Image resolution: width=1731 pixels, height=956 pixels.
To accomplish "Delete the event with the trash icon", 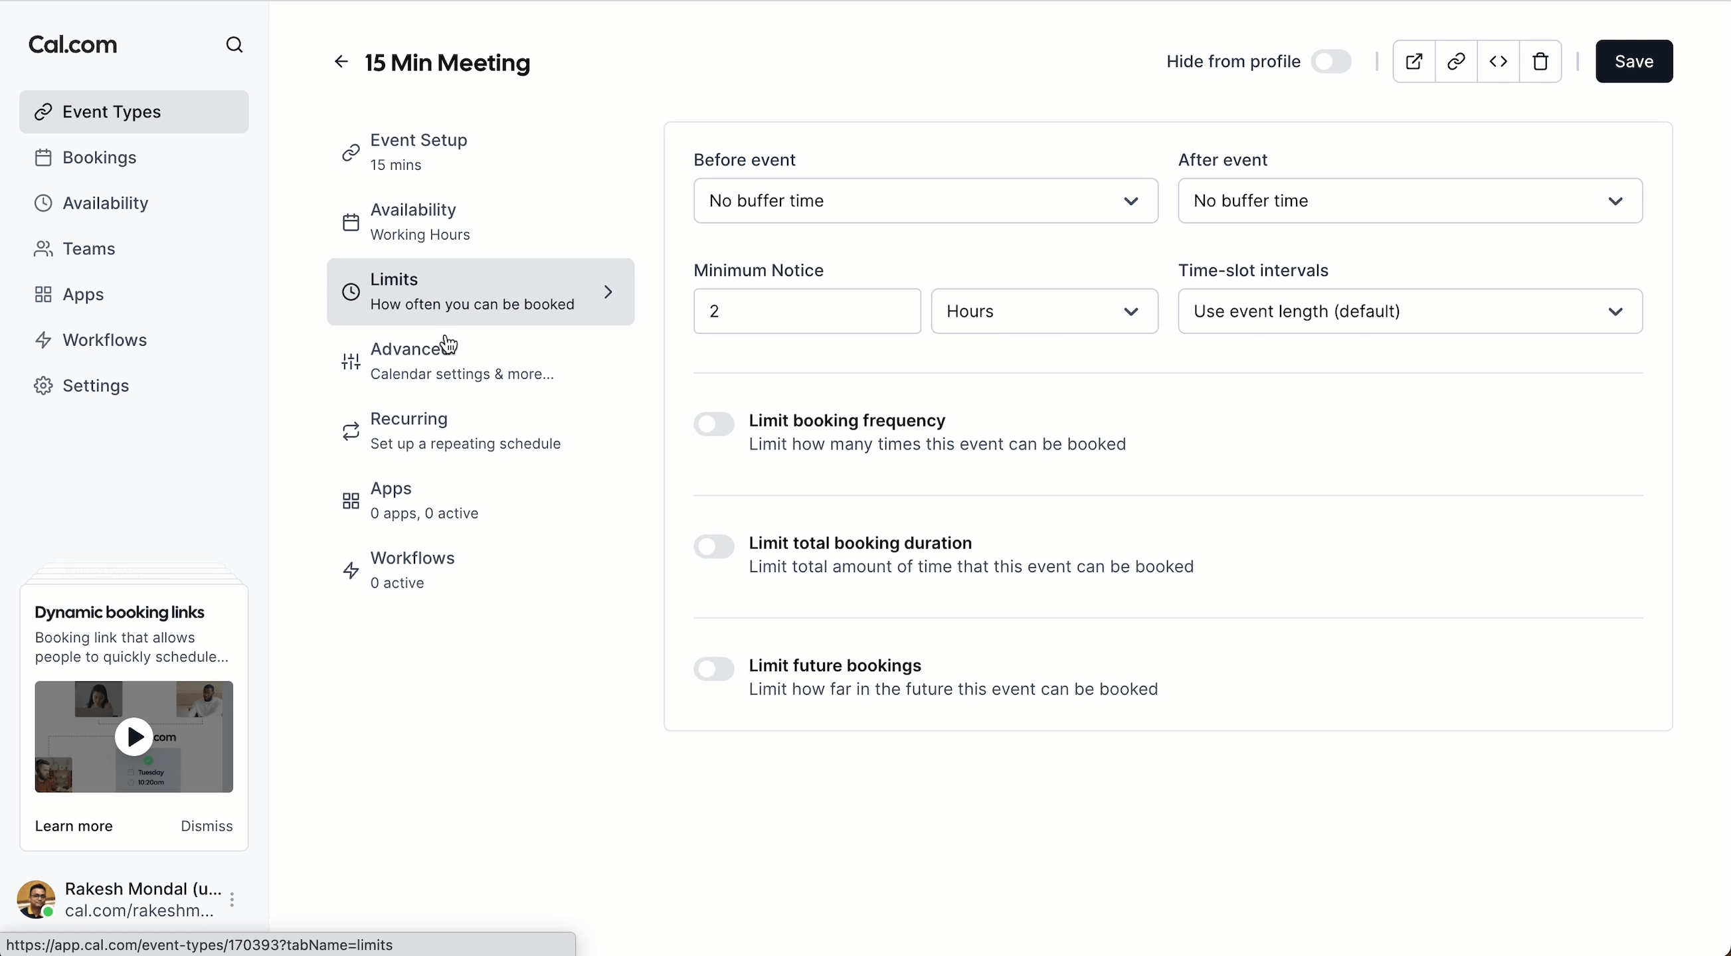I will click(x=1540, y=61).
